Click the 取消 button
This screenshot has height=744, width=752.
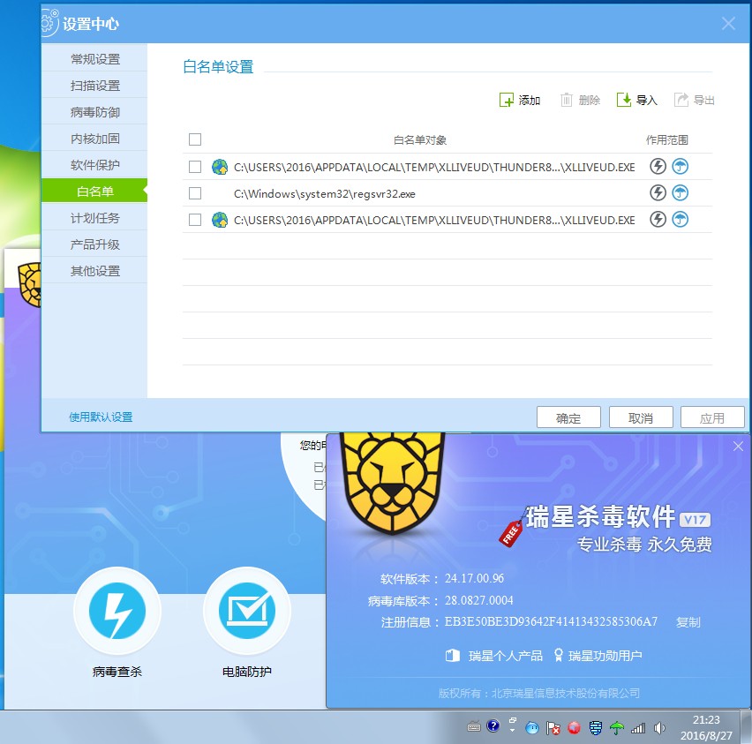click(641, 417)
